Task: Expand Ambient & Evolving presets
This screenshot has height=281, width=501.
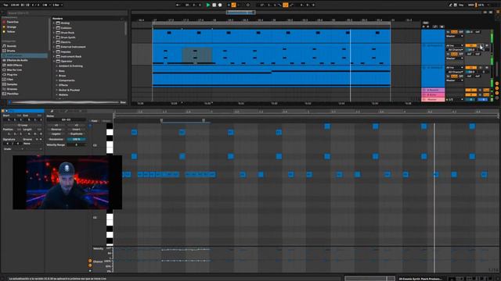Action: pyautogui.click(x=57, y=66)
